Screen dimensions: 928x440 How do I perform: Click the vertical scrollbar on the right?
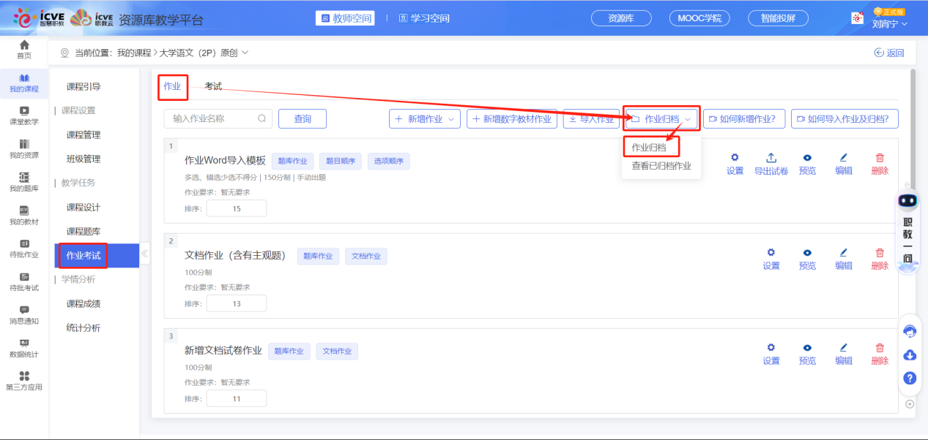tap(912, 146)
